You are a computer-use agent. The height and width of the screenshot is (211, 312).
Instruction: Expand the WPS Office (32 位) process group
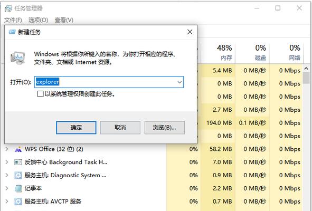click(7, 149)
